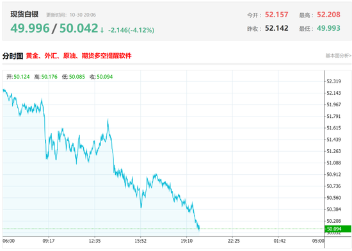Click the 05:00 time axis label
The width and height of the screenshot is (352, 251).
pos(318,241)
